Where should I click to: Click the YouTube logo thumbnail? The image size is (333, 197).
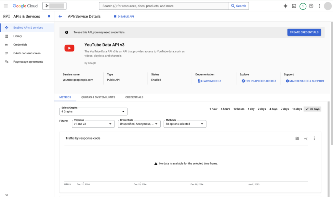pos(70,48)
